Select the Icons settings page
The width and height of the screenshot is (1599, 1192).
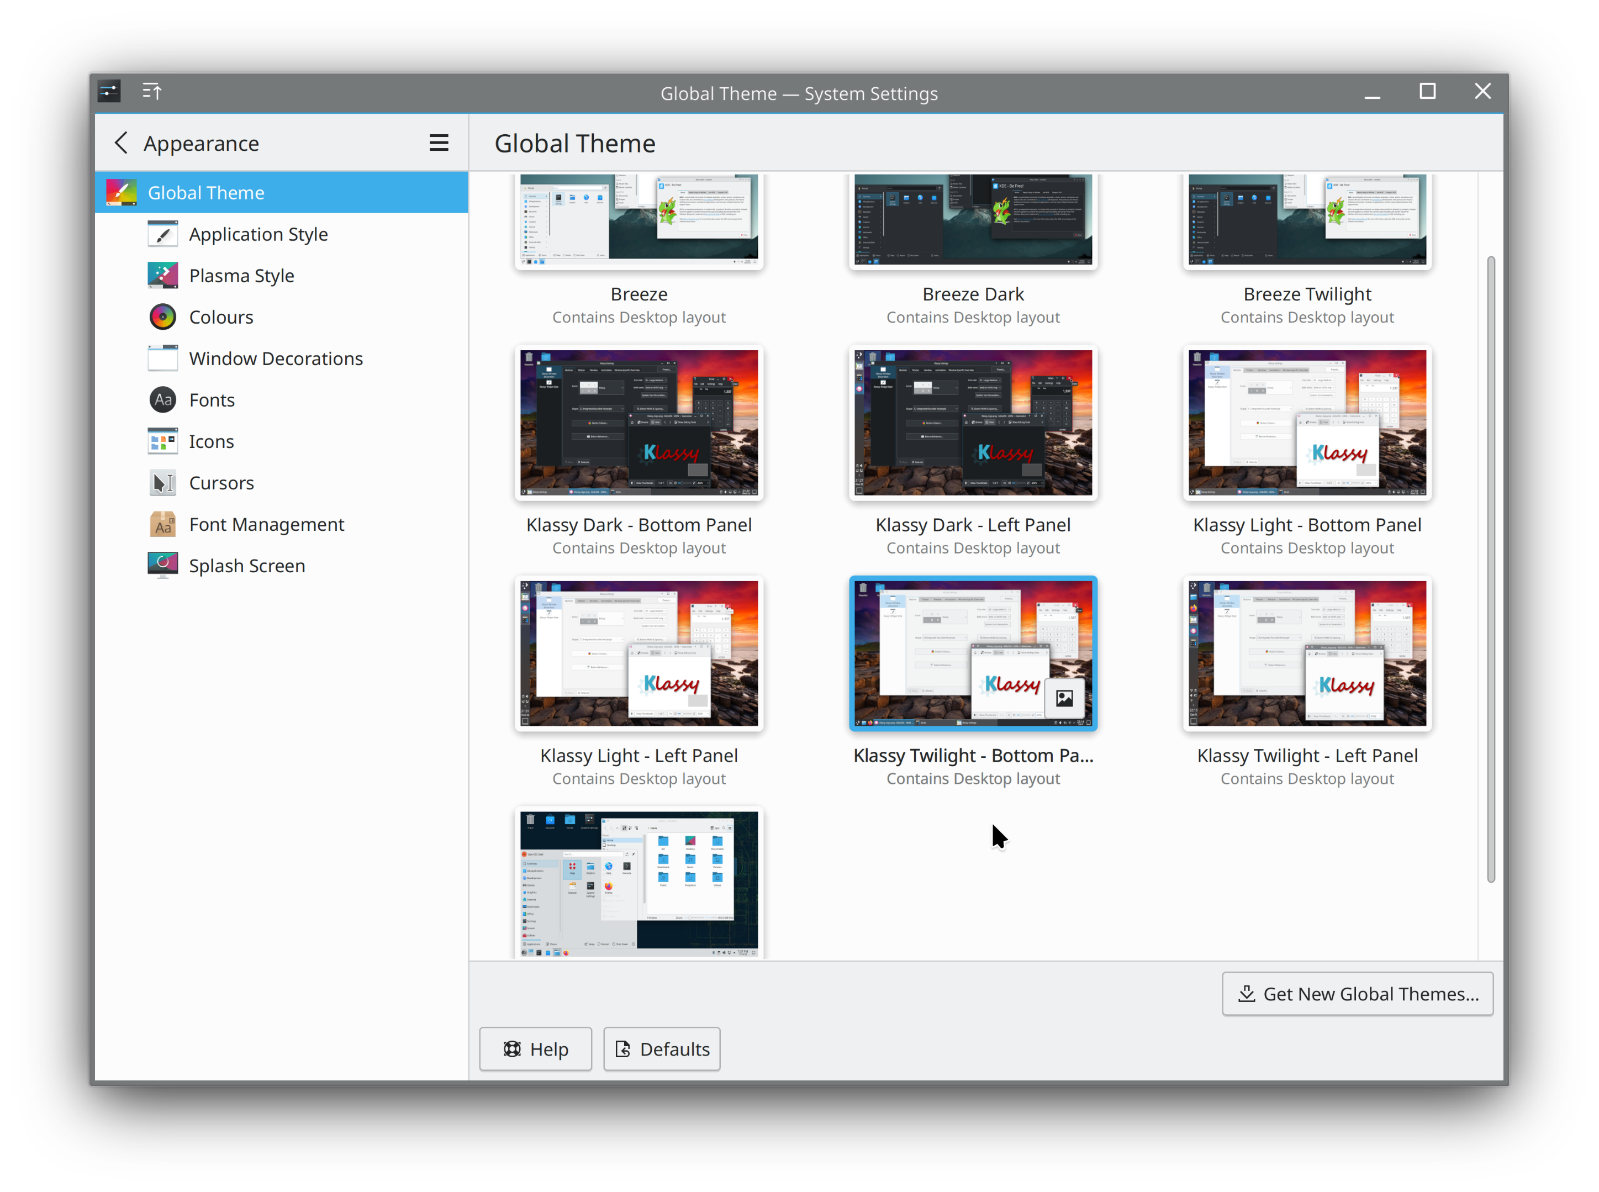tap(210, 441)
